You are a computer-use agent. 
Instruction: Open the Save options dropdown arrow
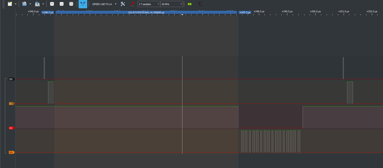pyautogui.click(x=43, y=4)
